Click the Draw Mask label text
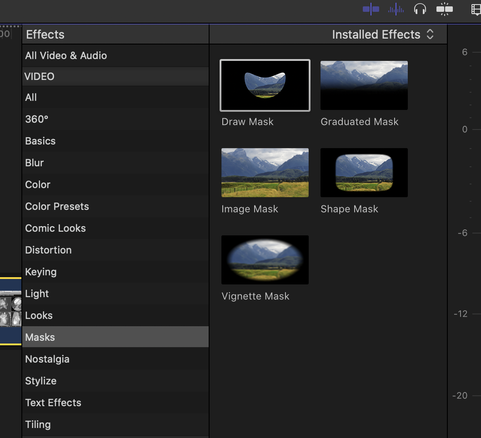The width and height of the screenshot is (481, 438). 247,122
